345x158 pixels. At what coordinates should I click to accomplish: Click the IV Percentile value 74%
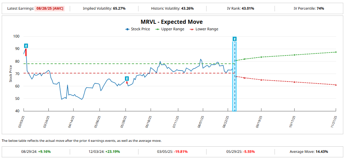click(x=320, y=9)
